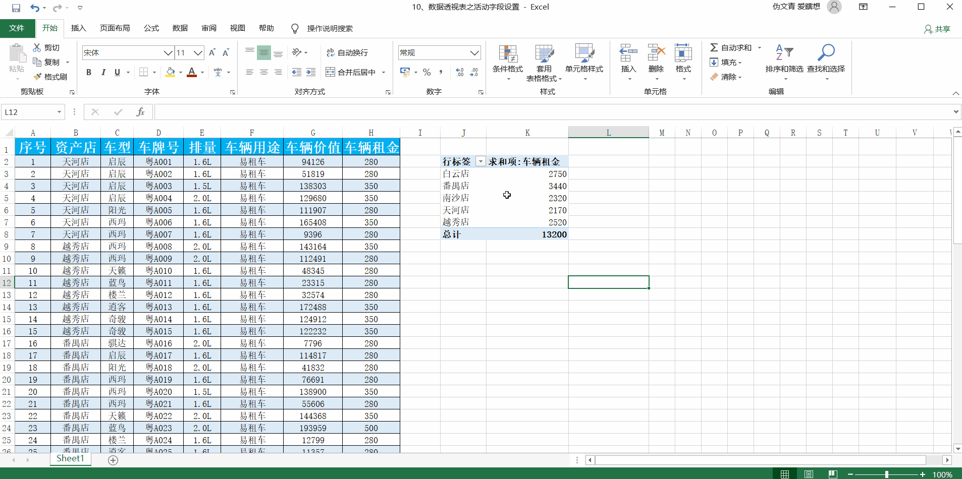The height and width of the screenshot is (479, 962).
Task: Click the comma style icon
Action: (x=441, y=72)
